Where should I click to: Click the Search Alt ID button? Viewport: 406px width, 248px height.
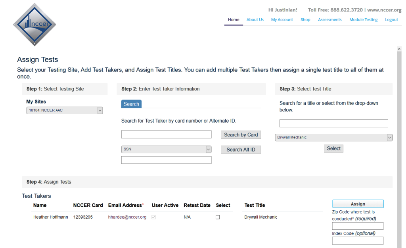[241, 150]
